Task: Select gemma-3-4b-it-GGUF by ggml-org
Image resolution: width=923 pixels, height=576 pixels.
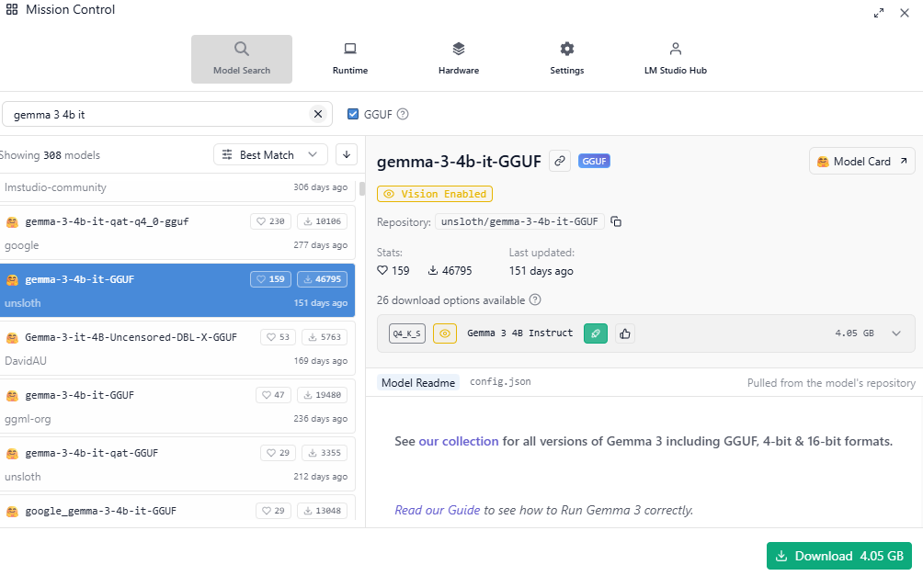Action: tap(177, 406)
